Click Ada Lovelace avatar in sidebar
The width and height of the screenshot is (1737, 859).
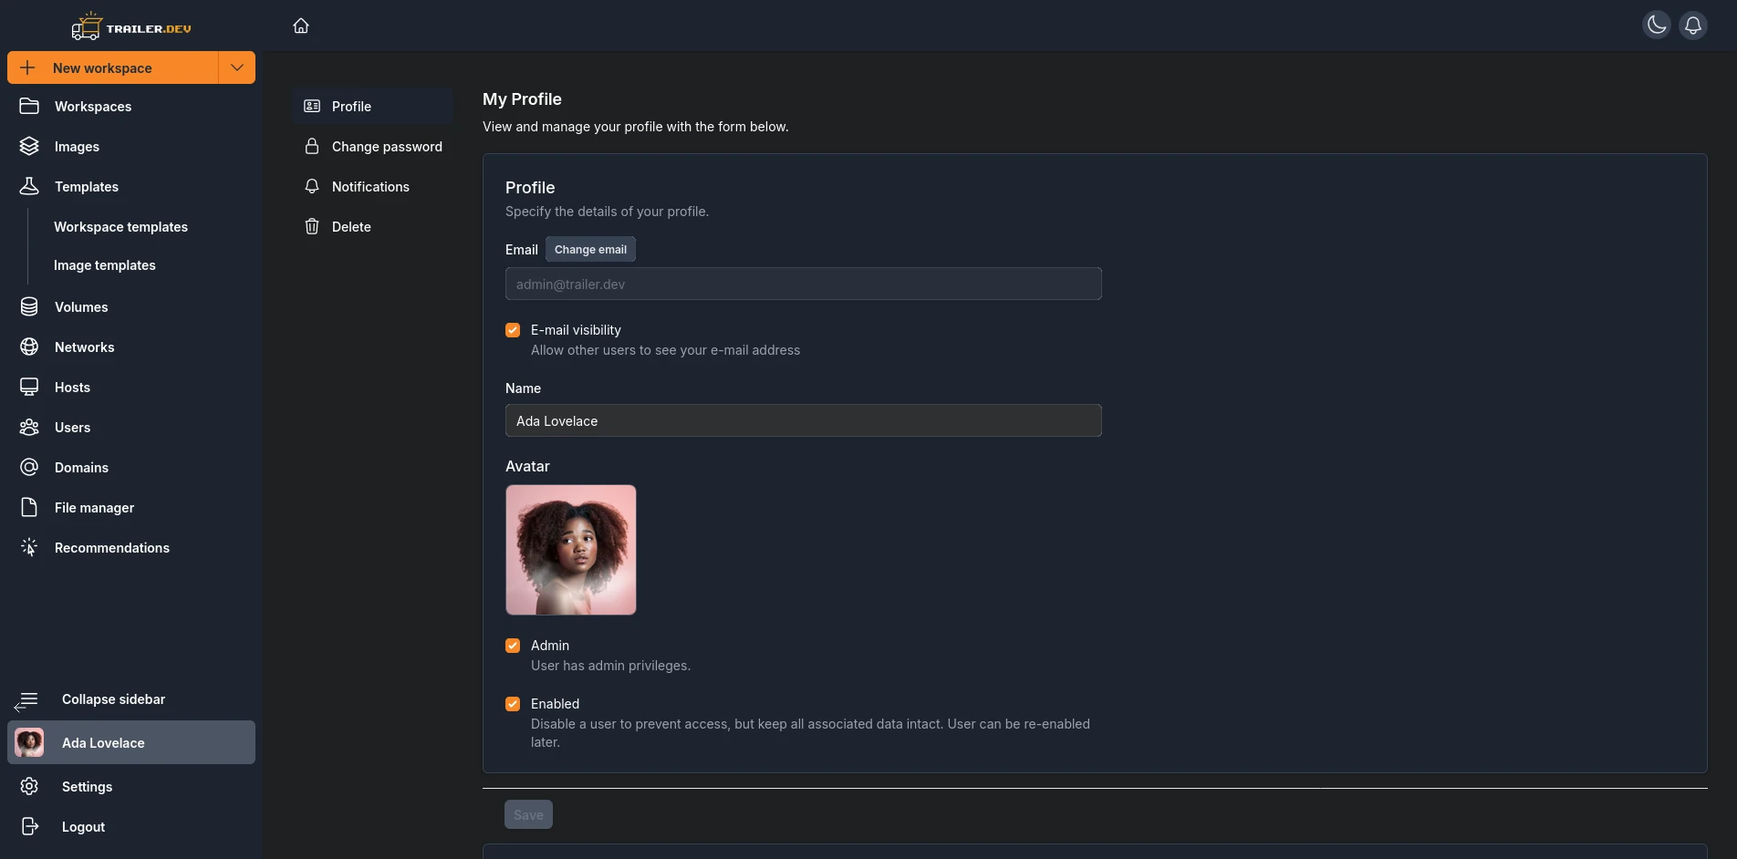pyautogui.click(x=29, y=742)
